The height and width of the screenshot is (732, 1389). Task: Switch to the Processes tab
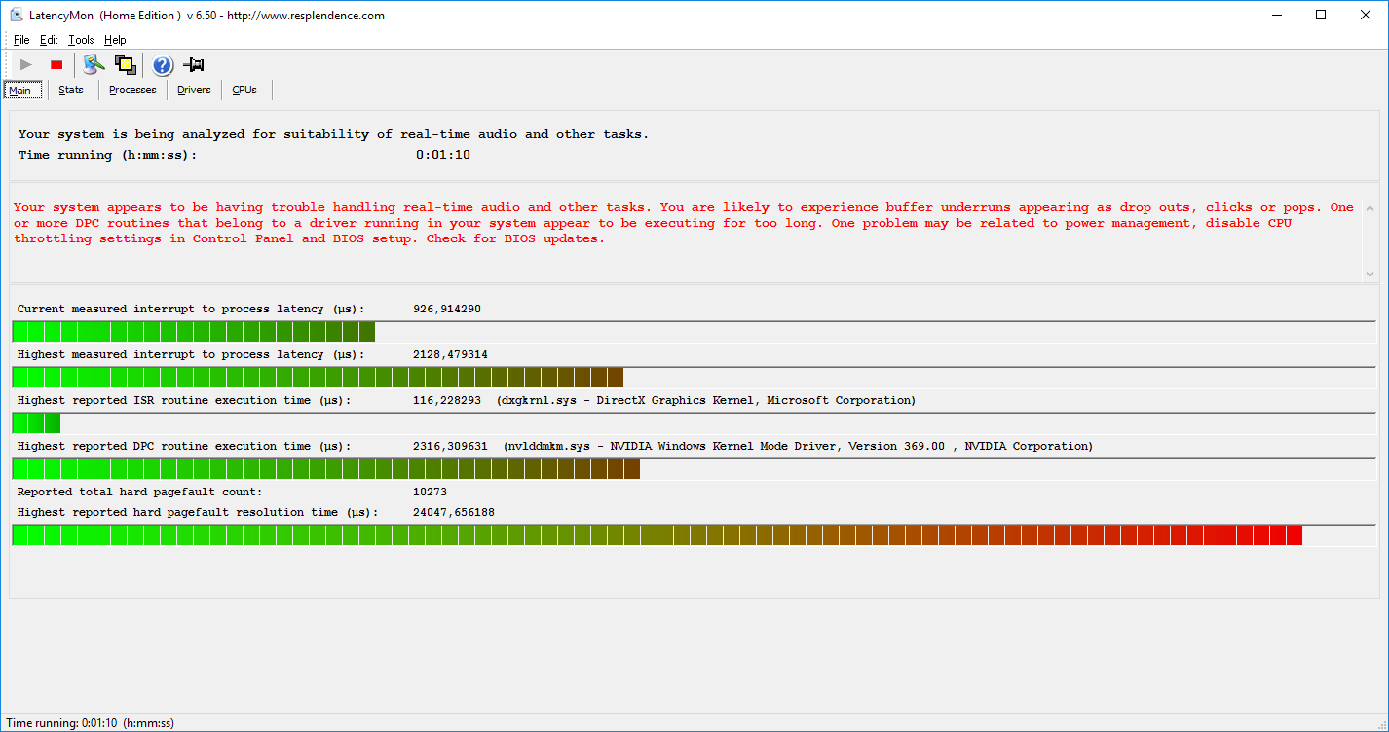(x=132, y=90)
